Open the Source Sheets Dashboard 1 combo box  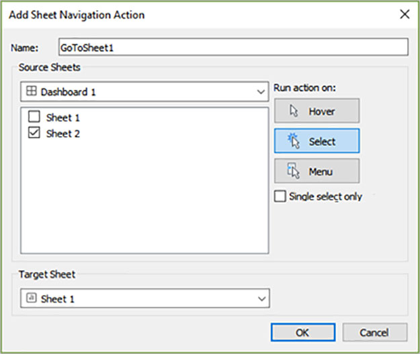click(x=144, y=92)
